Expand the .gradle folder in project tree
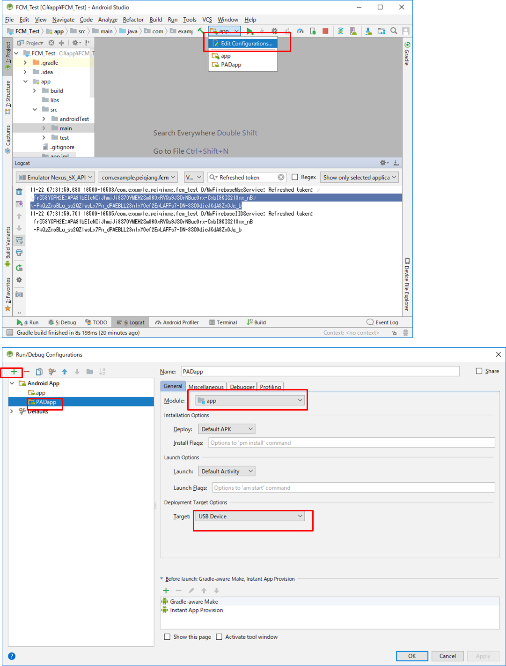This screenshot has width=506, height=666. click(x=25, y=63)
